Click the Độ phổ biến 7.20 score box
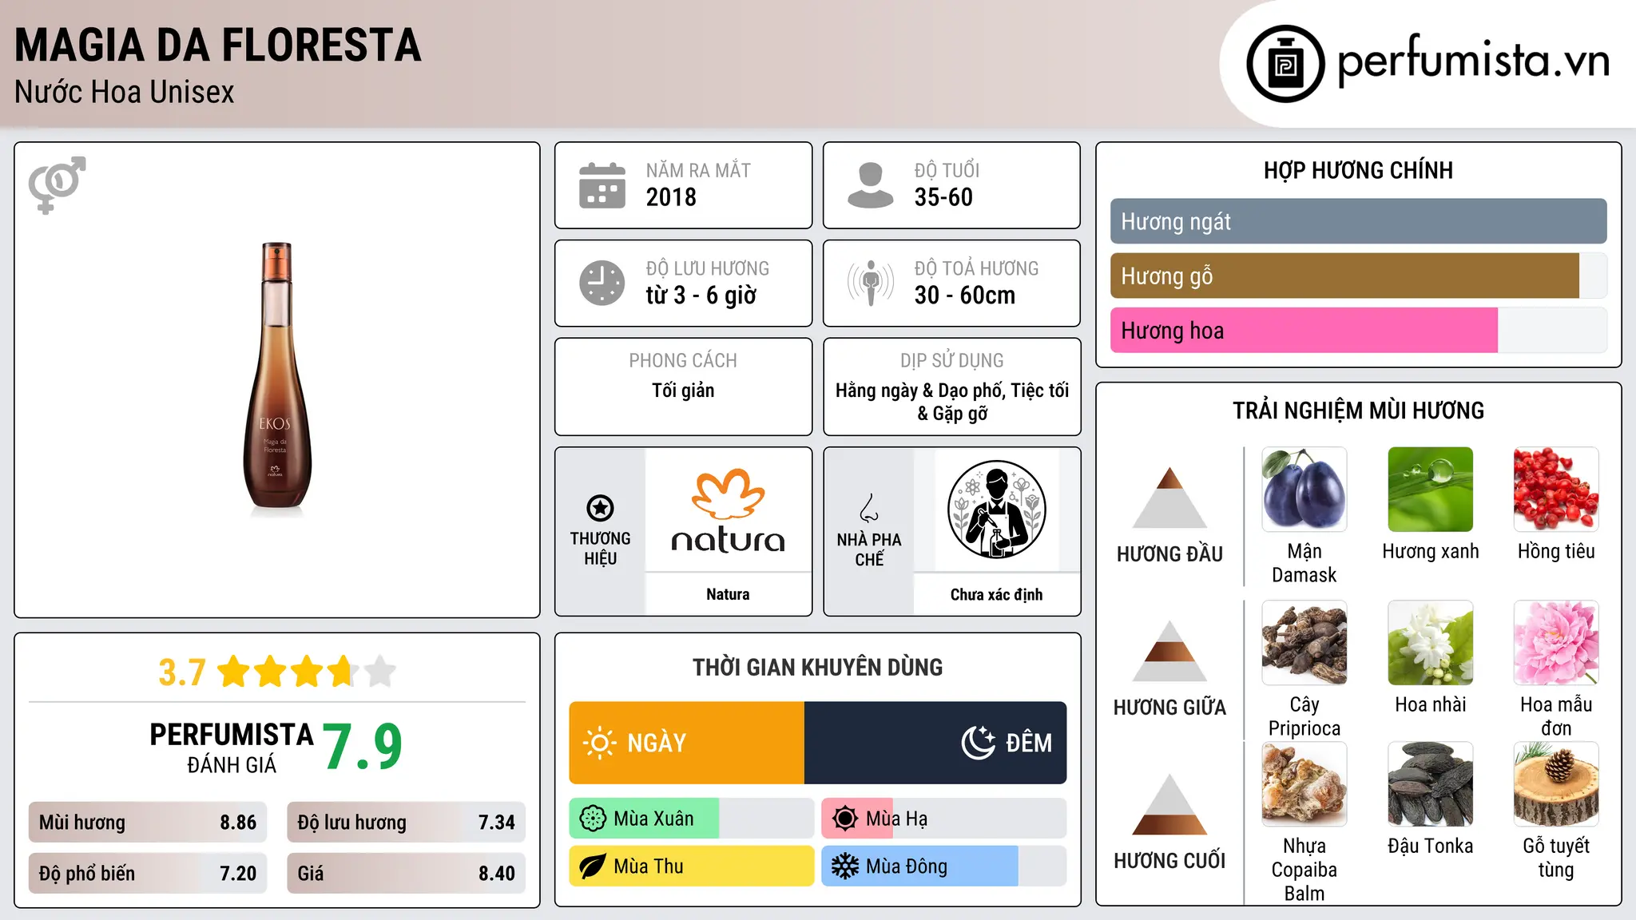The image size is (1636, 920). tap(148, 873)
